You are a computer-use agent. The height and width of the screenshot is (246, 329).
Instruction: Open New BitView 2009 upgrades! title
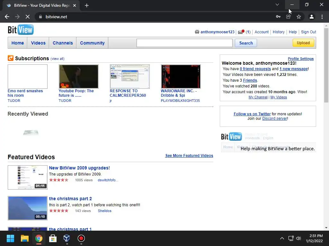click(79, 168)
